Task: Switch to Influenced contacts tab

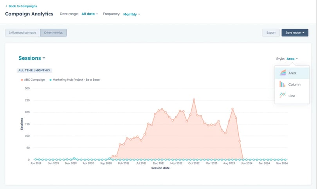Action: 22,33
